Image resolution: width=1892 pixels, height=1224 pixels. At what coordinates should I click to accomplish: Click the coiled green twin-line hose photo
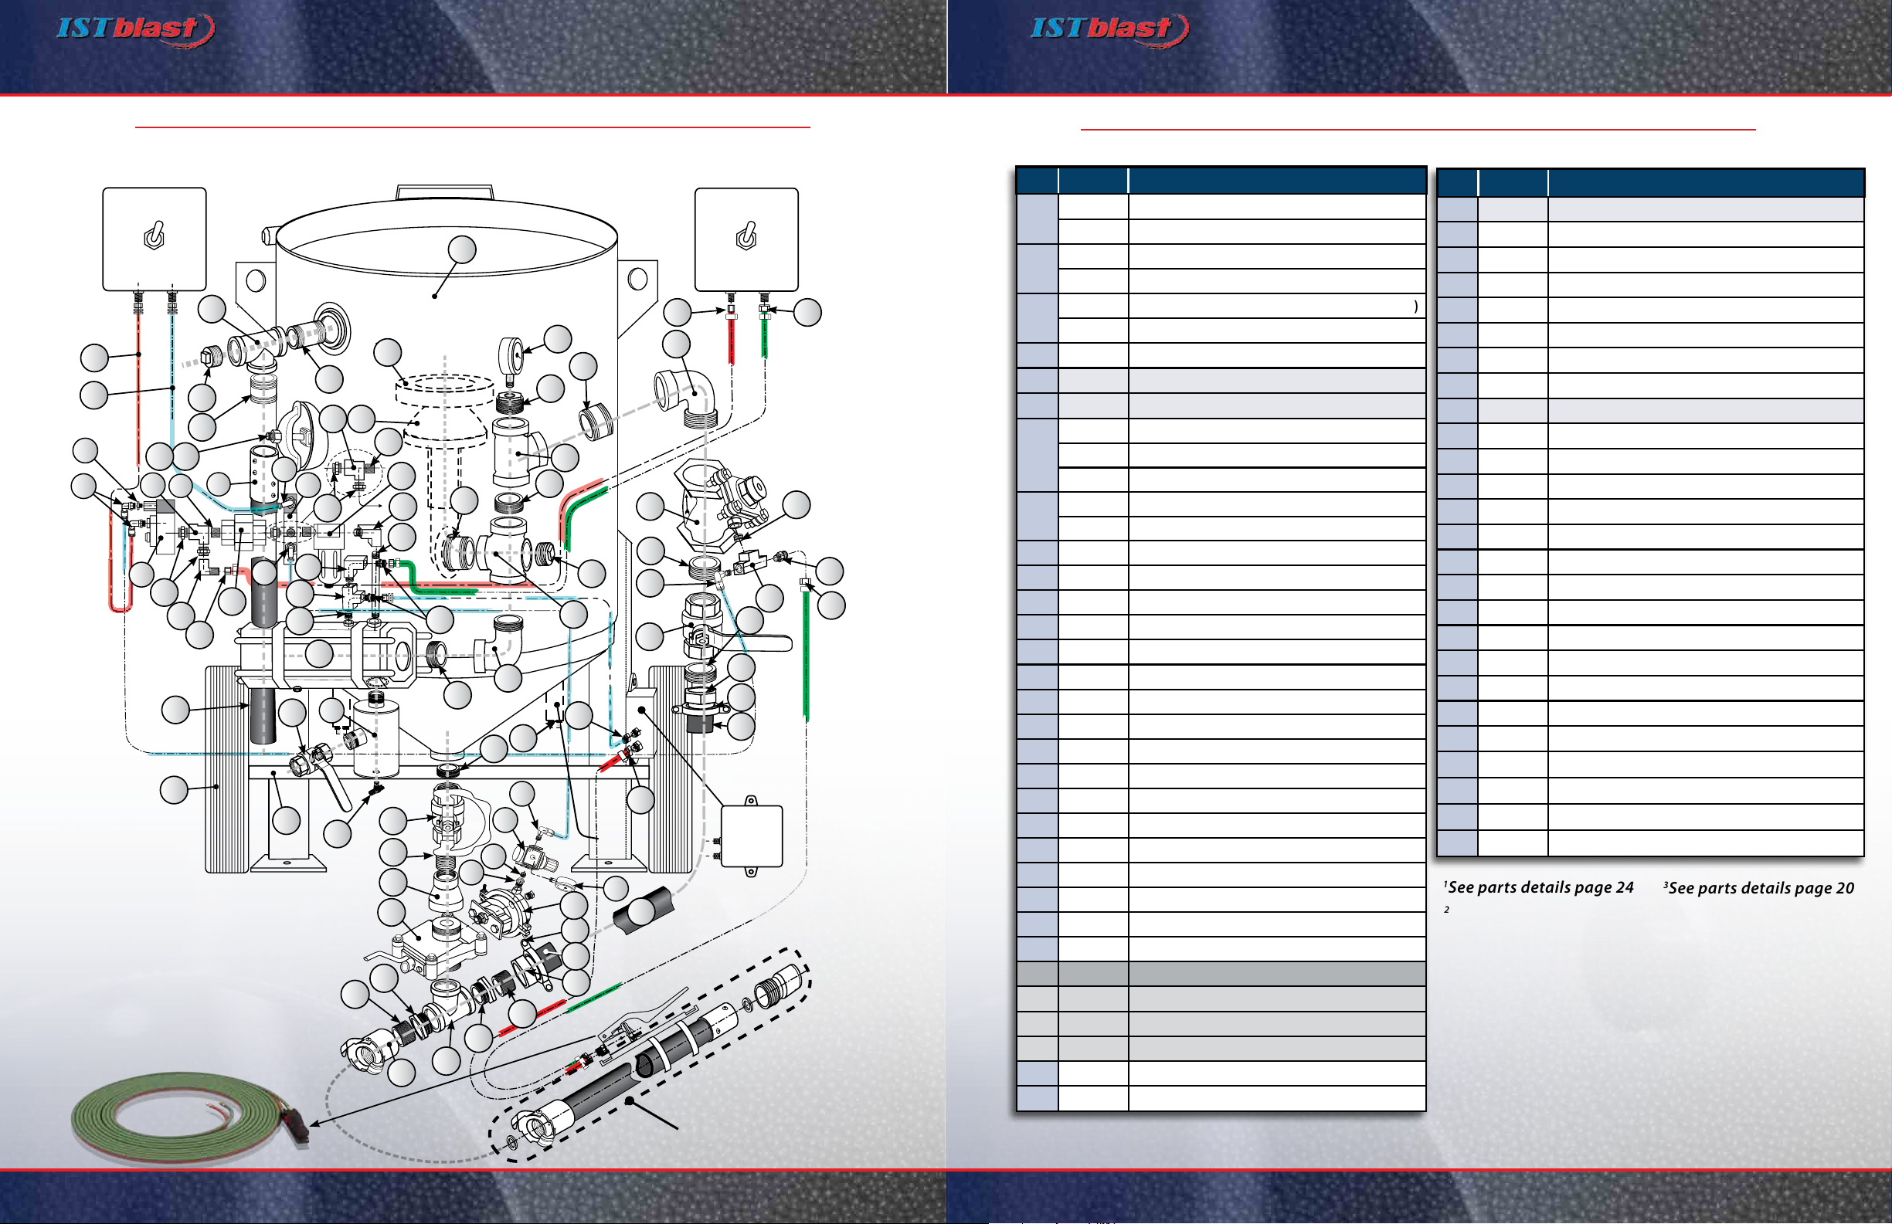coord(189,1117)
